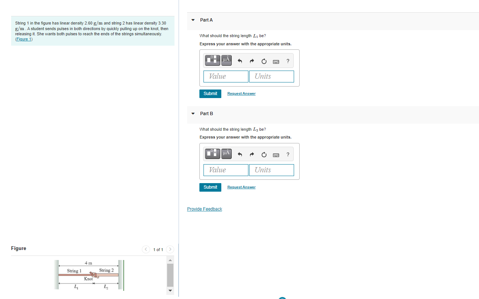Screen dimensions: 479x299
Task: Click the Greek symbols μÅ icon in Part B
Action: 226,153
